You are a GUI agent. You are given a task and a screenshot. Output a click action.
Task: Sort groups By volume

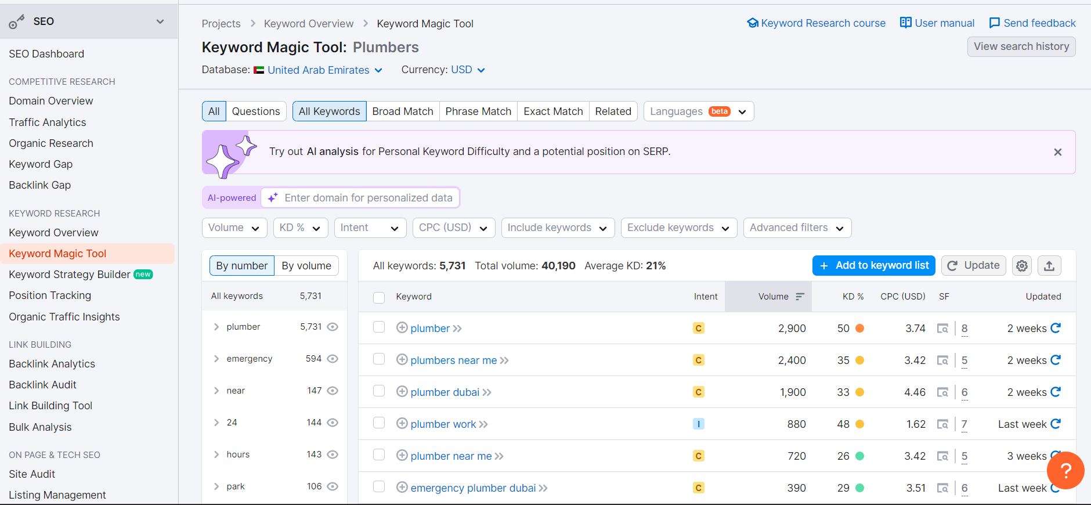pos(306,266)
